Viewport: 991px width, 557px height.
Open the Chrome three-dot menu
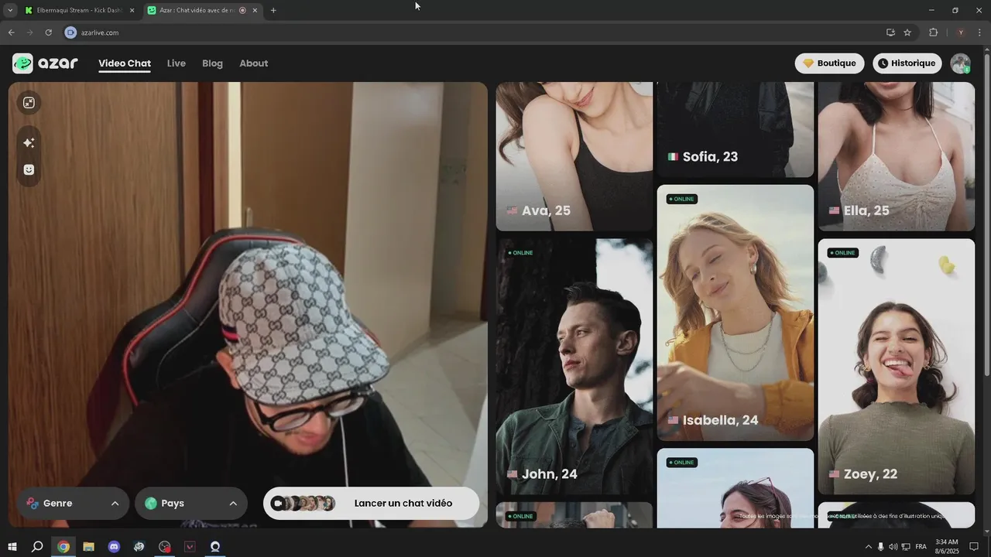979,32
